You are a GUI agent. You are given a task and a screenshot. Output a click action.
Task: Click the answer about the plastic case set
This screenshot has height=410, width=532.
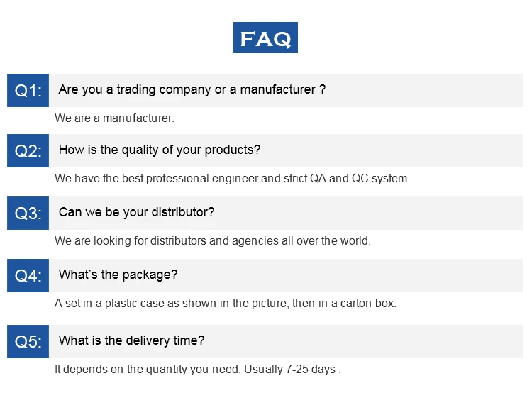click(x=225, y=304)
